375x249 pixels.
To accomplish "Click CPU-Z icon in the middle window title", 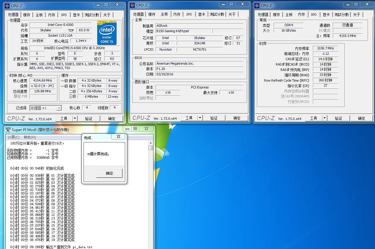I will 132,5.
